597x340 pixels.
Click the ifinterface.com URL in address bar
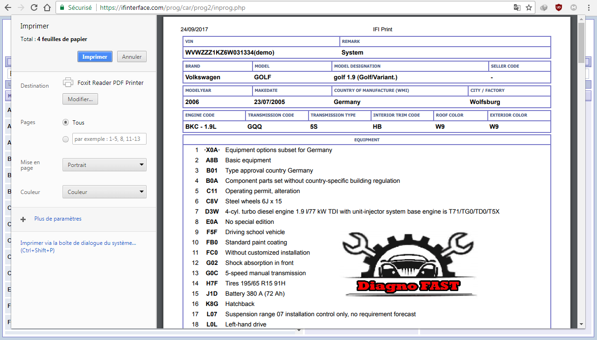coord(173,7)
